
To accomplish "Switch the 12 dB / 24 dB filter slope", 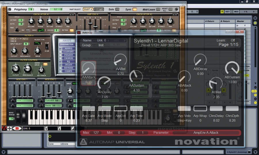I will click(47, 46).
